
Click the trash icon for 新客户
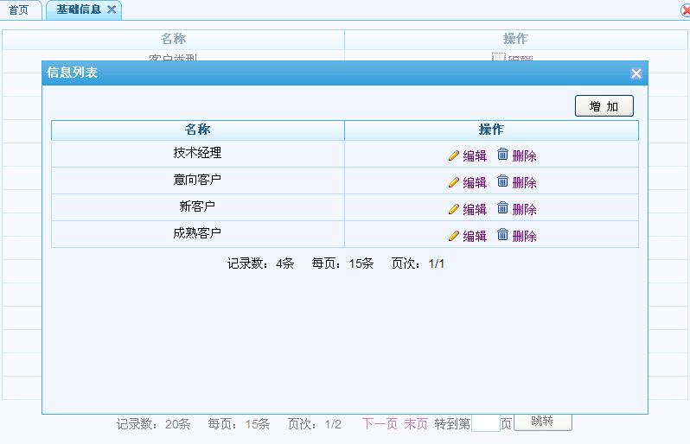(502, 209)
